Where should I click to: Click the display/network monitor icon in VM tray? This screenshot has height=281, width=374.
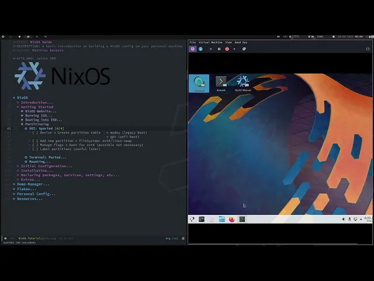(x=355, y=219)
